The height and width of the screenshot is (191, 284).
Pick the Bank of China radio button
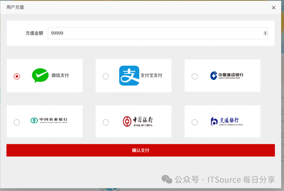coord(106,122)
